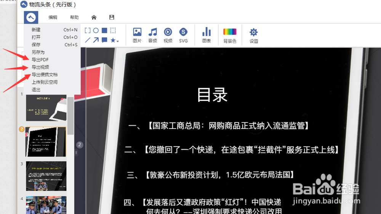
Task: Insert video with 视频 button
Action: pyautogui.click(x=168, y=35)
